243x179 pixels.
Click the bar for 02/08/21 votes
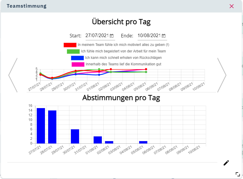coord(109,142)
